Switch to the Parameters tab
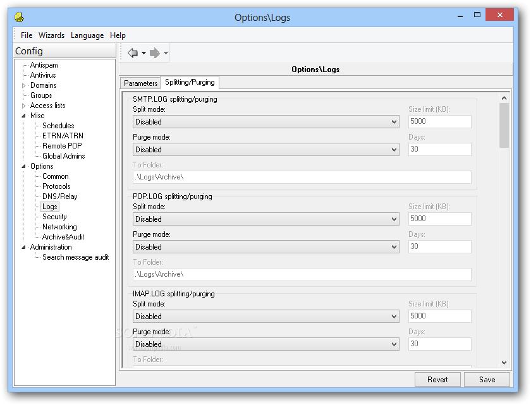This screenshot has height=405, width=531. (x=140, y=83)
